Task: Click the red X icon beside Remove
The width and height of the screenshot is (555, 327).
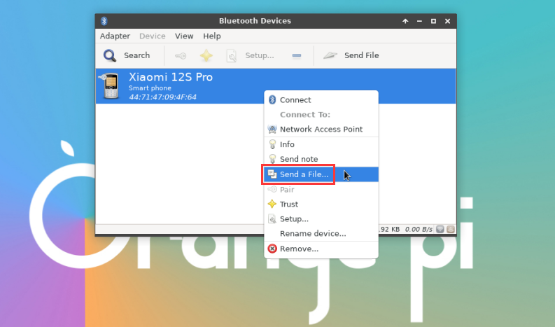Action: (272, 249)
